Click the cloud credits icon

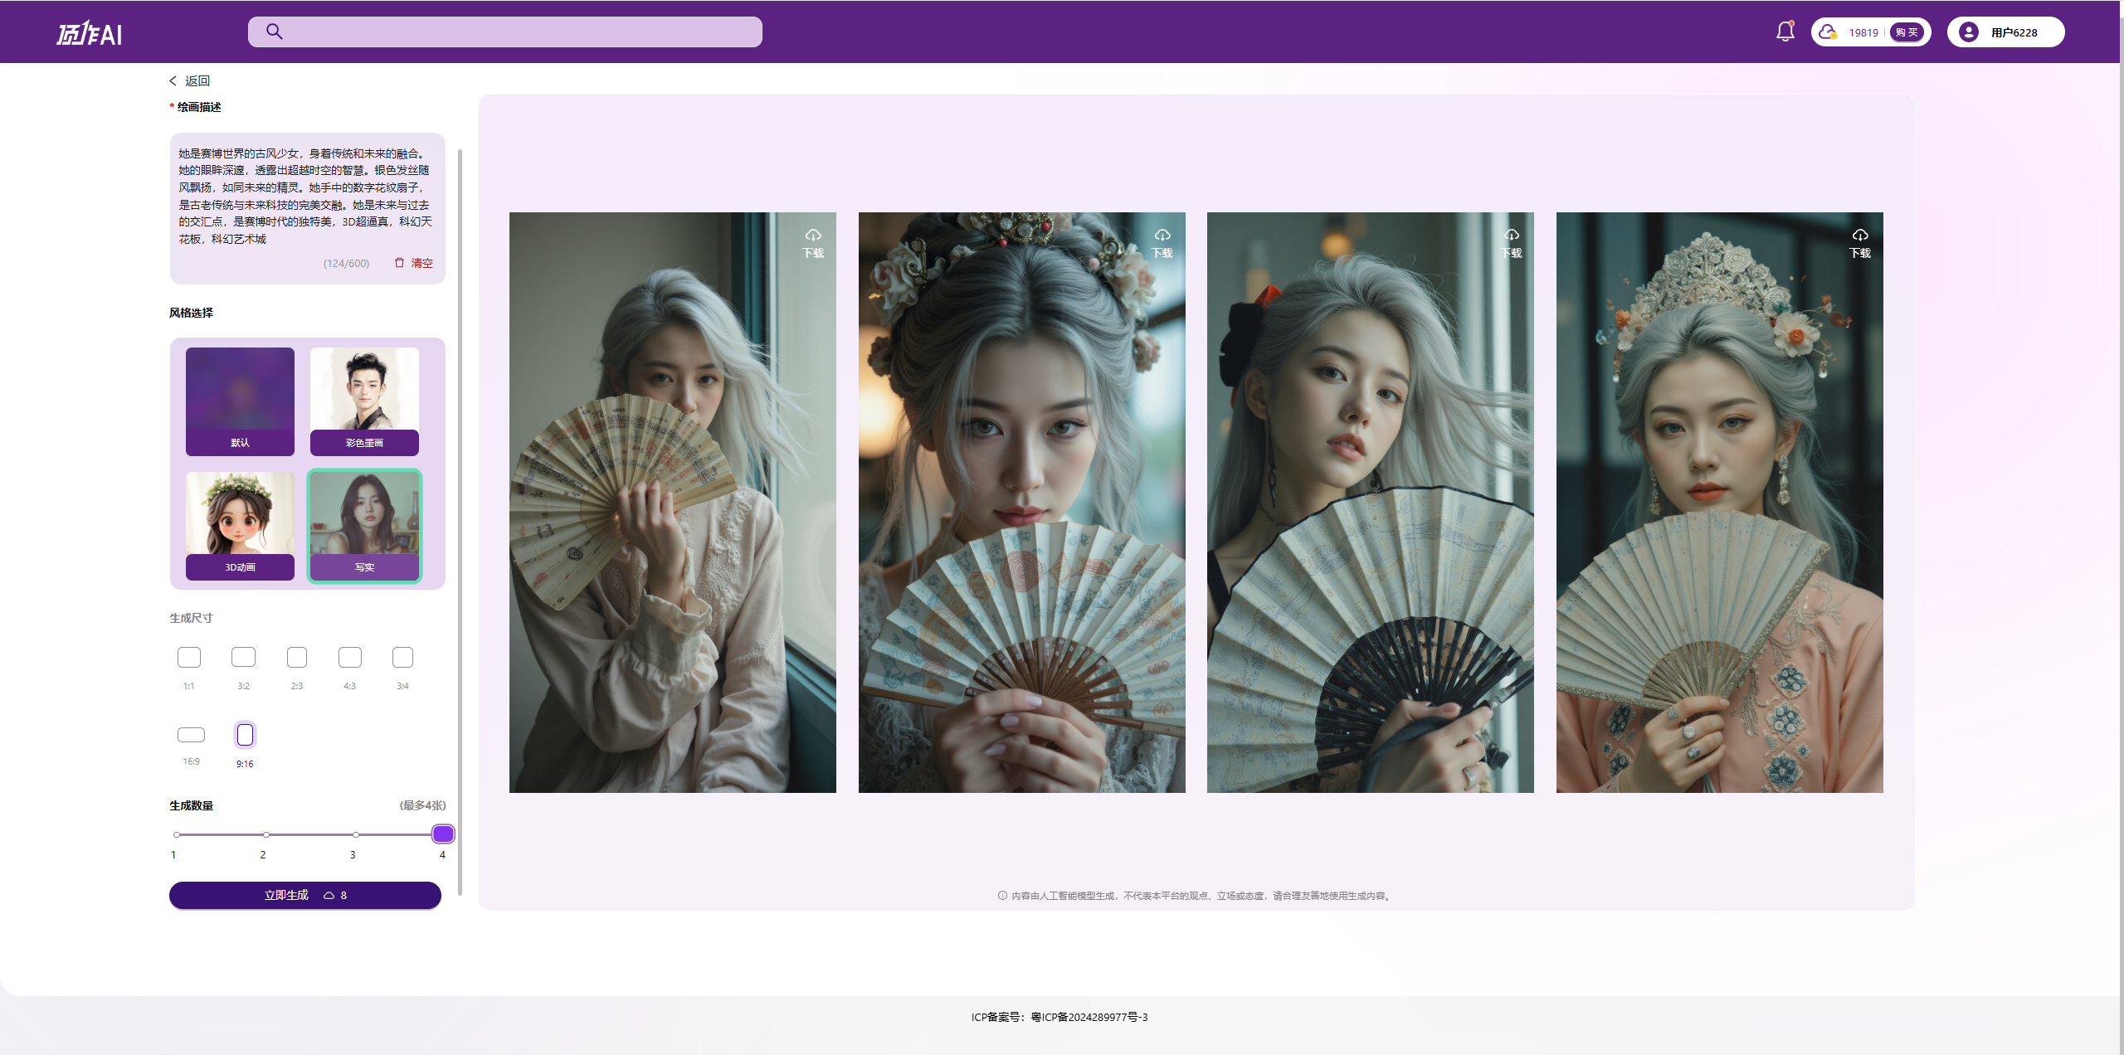(x=1828, y=32)
